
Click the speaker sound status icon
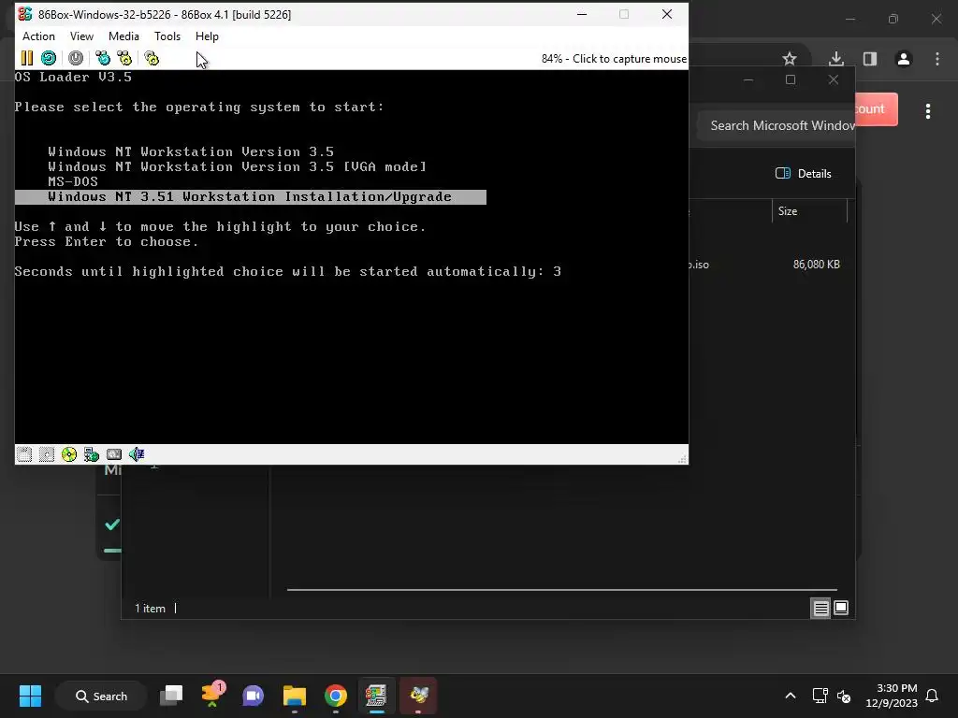pos(137,454)
